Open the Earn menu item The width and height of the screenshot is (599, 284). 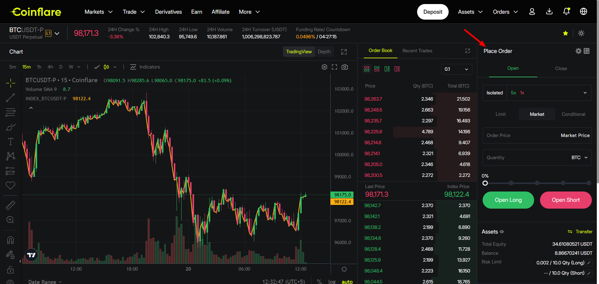tap(197, 12)
